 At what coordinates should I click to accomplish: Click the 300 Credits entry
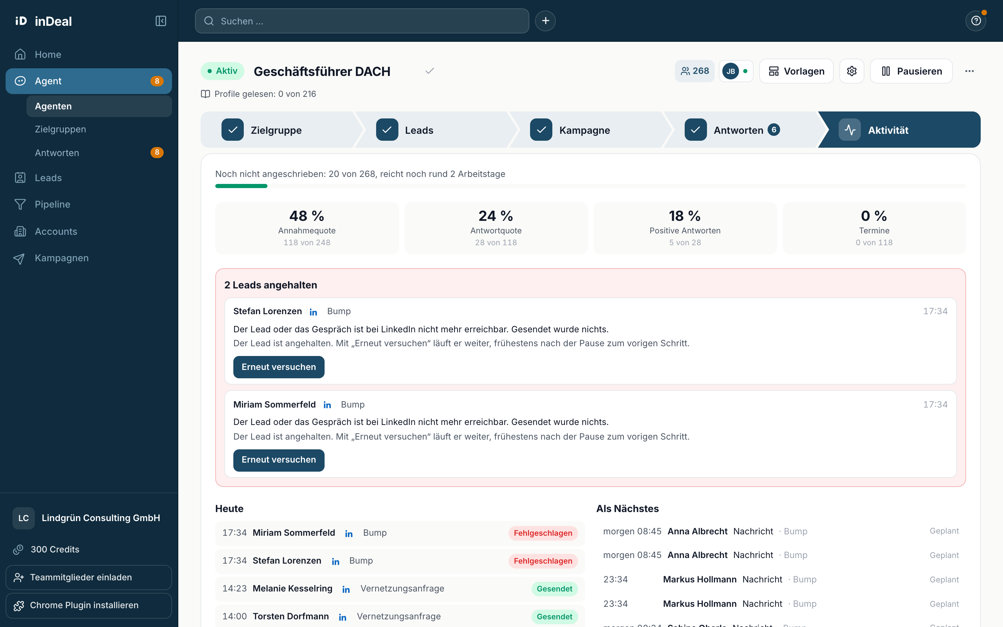click(46, 549)
